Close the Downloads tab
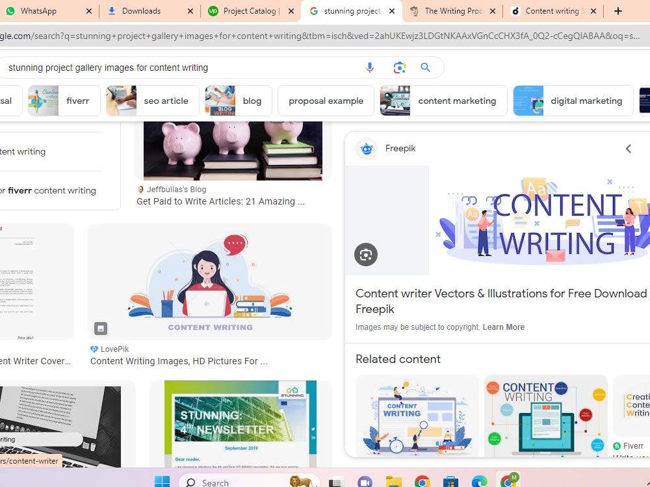 pos(190,11)
